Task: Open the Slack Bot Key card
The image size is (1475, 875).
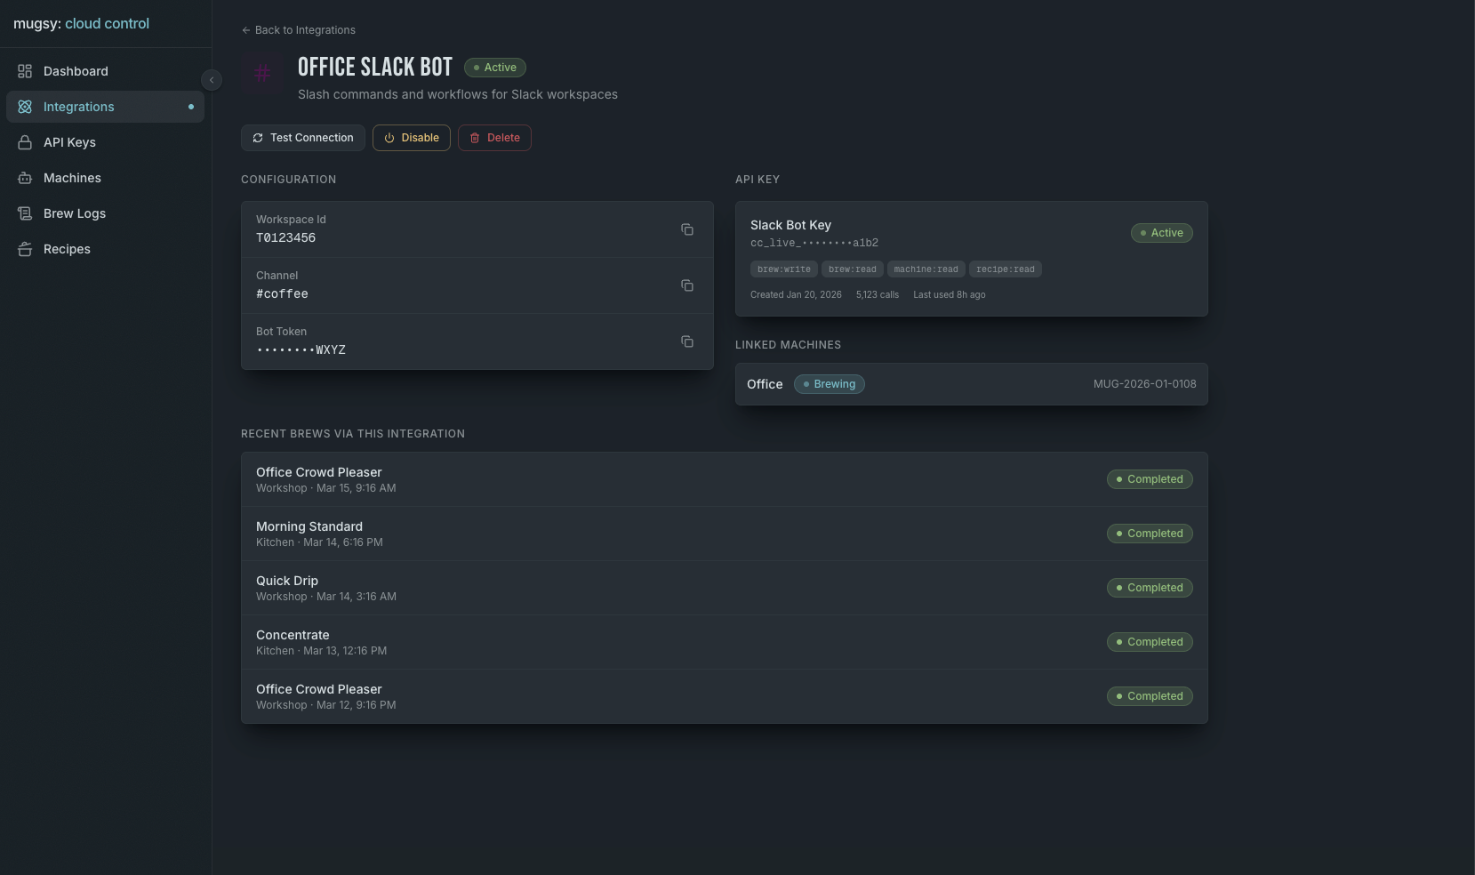Action: point(971,259)
